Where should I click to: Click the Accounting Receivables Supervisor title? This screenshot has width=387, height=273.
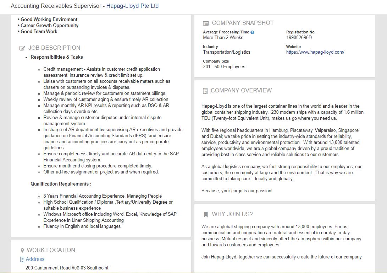point(56,6)
